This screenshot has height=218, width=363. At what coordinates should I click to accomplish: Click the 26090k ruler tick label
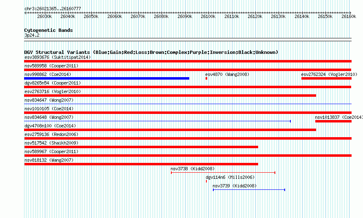pyautogui.click(x=185, y=16)
